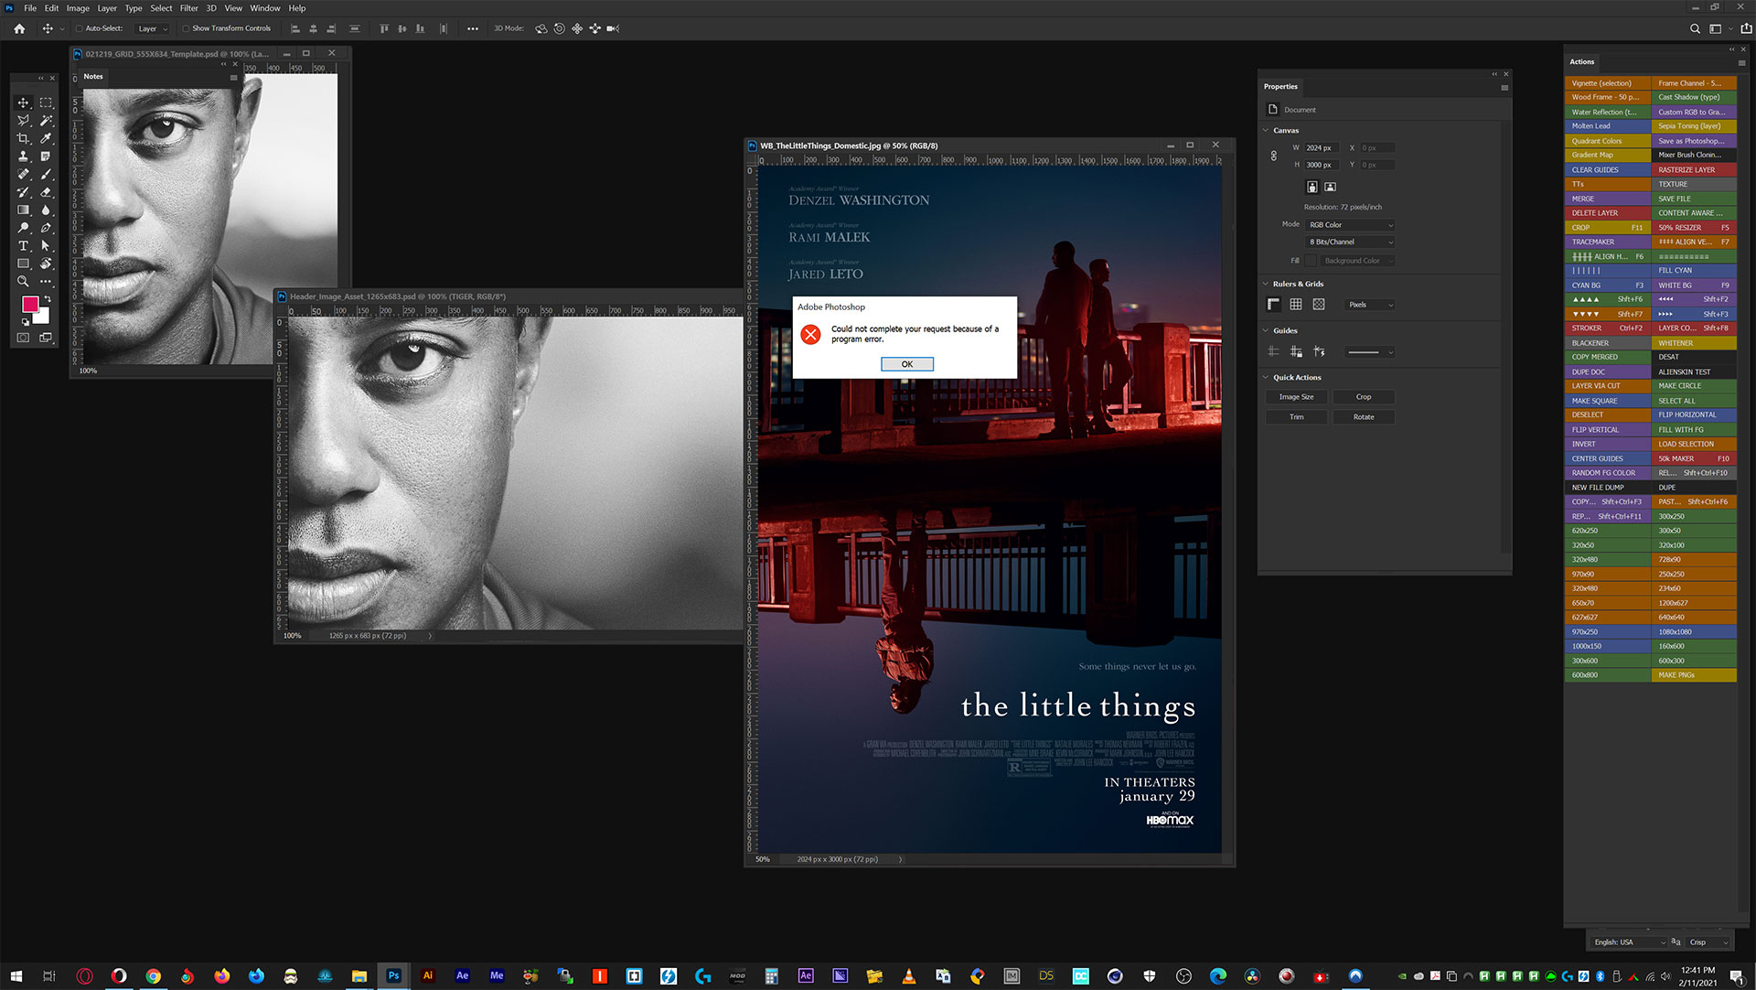Viewport: 1756px width, 990px height.
Task: Click the Rotate quick action button
Action: 1364,417
